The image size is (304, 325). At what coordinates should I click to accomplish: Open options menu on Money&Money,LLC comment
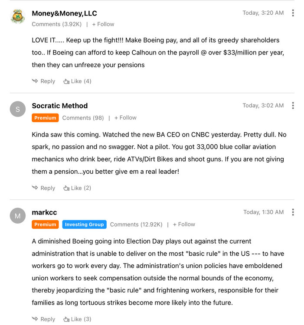point(293,13)
